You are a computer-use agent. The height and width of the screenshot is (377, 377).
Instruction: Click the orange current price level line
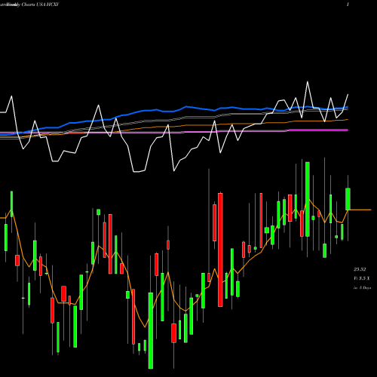pyautogui.click(x=360, y=210)
